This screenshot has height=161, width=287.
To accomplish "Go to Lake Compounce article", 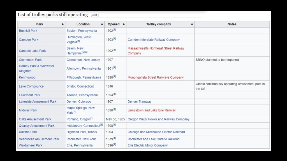I will click(31, 86).
